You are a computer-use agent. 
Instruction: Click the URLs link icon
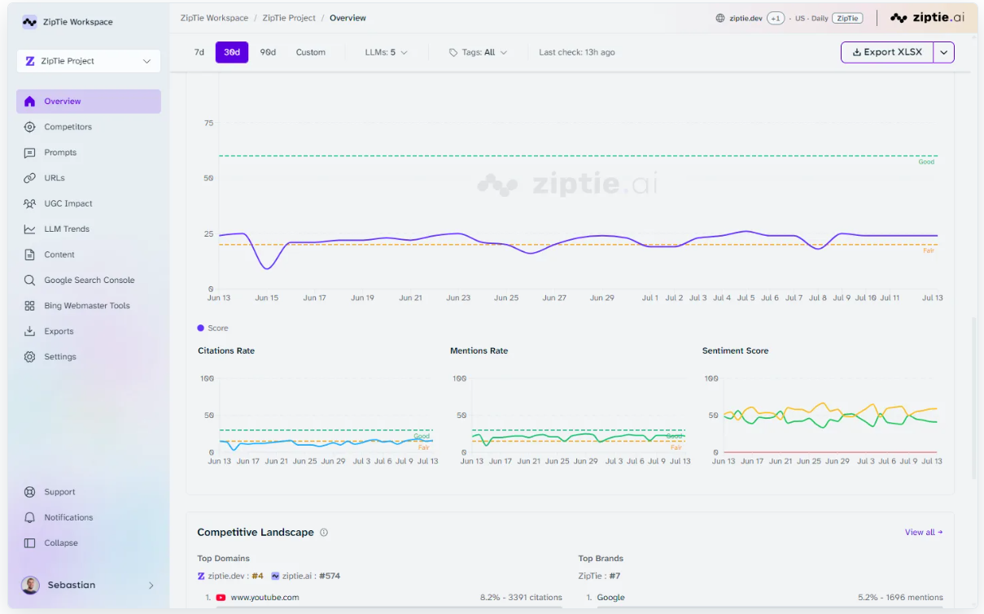[x=30, y=178]
